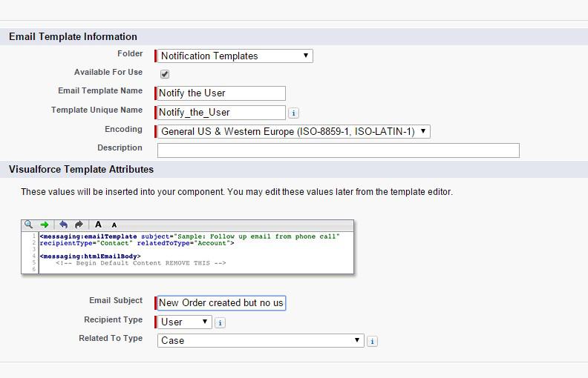Click the first code line with emailTemplate subject
588x378 pixels.
[x=190, y=236]
